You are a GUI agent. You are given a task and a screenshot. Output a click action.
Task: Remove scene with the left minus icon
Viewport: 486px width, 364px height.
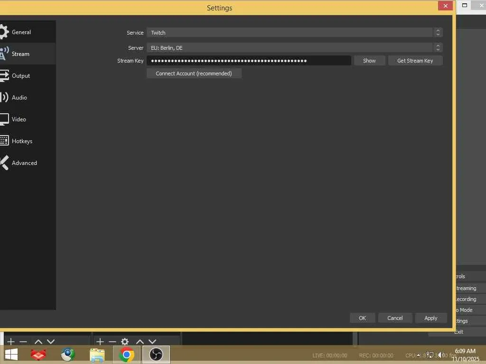click(23, 342)
